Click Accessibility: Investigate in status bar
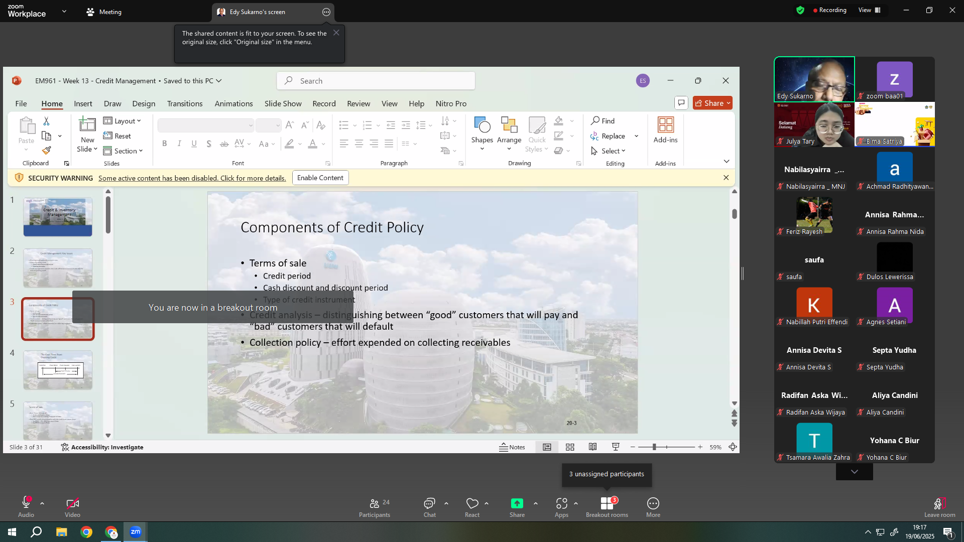This screenshot has height=542, width=964. 102,447
